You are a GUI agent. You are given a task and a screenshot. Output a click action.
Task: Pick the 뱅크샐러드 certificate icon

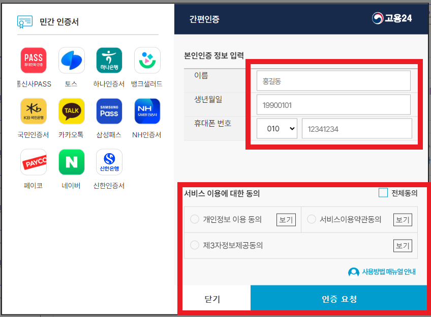(147, 60)
